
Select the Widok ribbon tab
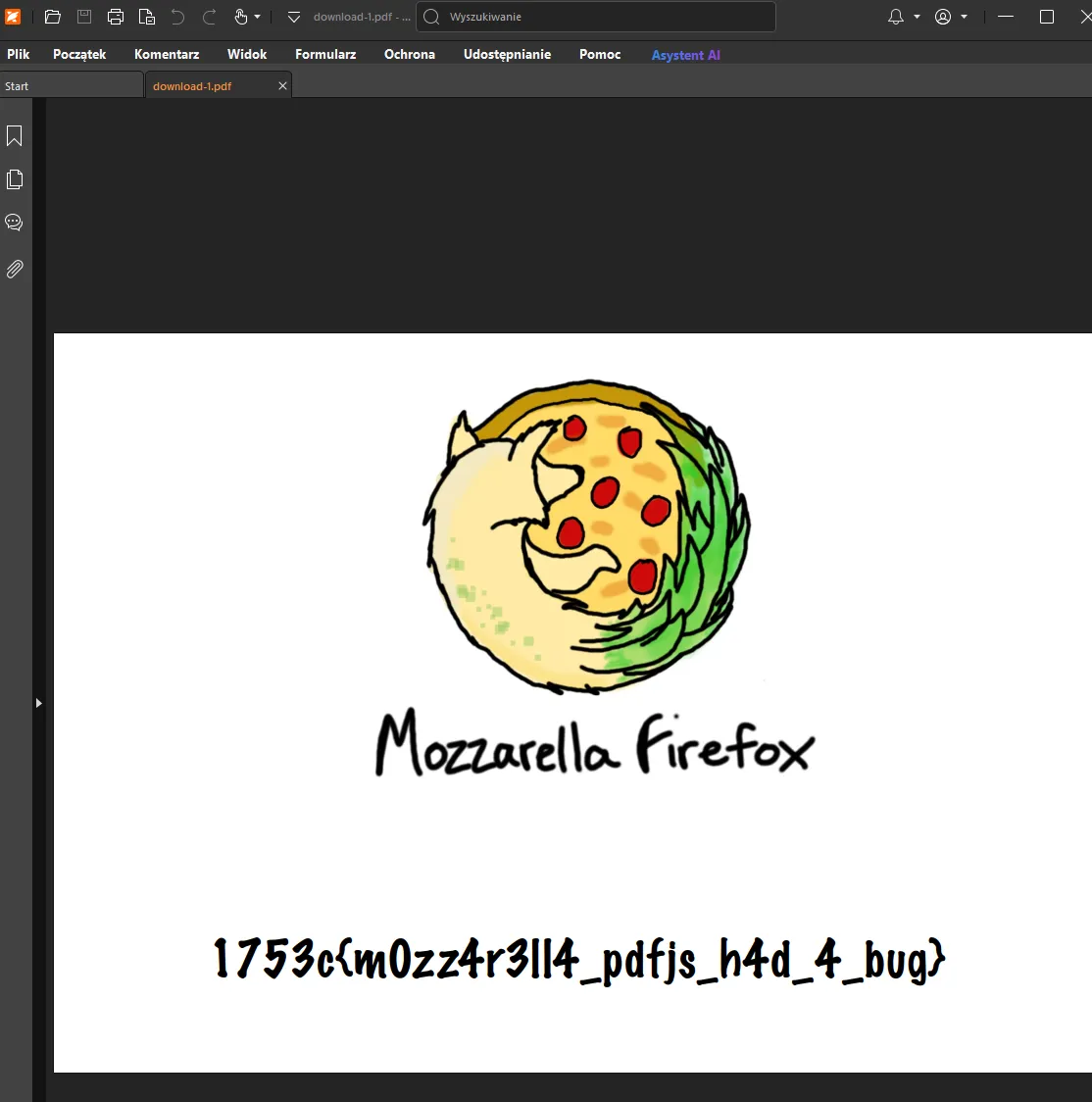click(x=247, y=54)
